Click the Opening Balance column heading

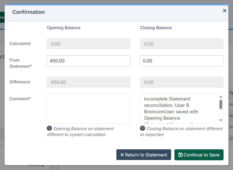tap(64, 28)
